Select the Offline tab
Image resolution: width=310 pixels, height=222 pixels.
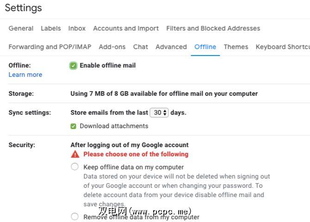[x=205, y=47]
